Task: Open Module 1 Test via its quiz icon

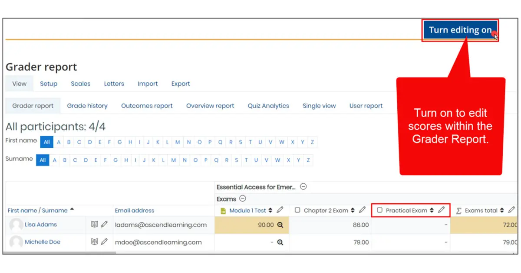Action: pyautogui.click(x=222, y=210)
